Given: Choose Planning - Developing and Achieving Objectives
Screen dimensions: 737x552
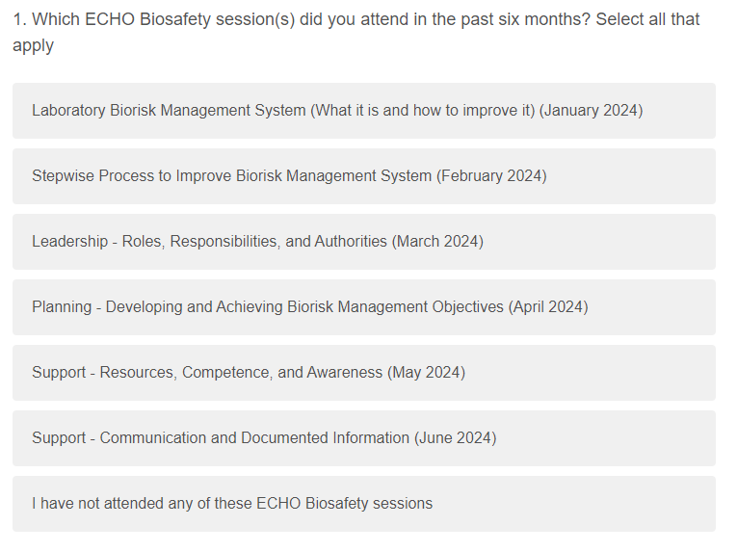Looking at the screenshot, I should pyautogui.click(x=309, y=307).
